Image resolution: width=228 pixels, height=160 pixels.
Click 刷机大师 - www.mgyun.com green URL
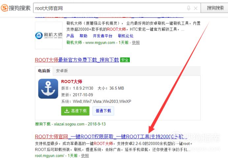pos(91,42)
